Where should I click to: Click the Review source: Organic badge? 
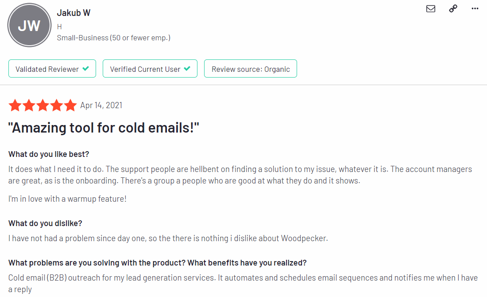point(250,69)
